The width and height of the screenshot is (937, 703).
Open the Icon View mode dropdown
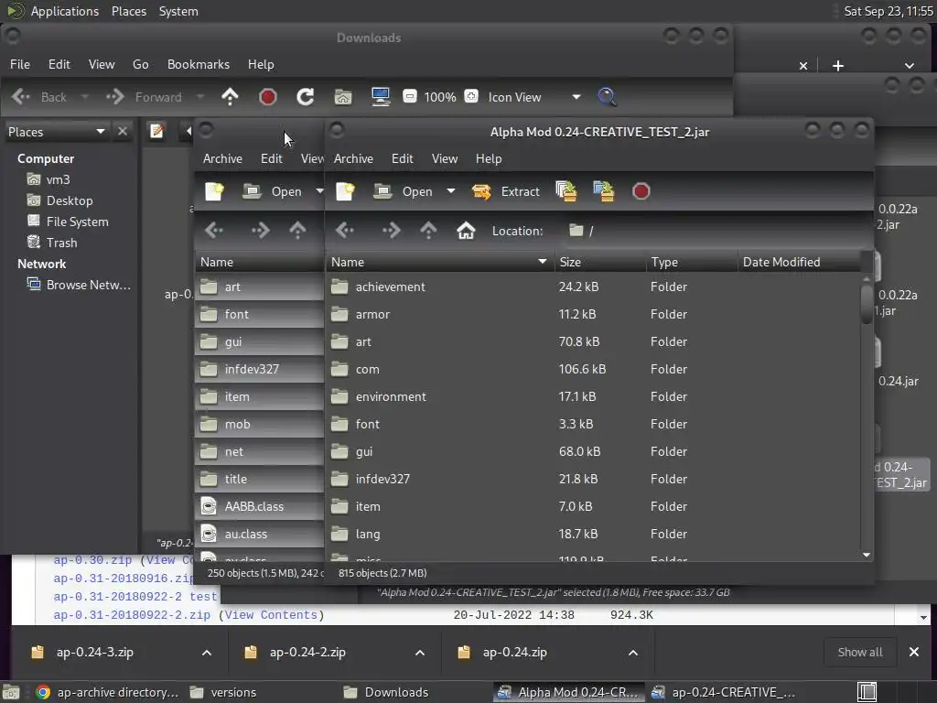[x=533, y=97]
